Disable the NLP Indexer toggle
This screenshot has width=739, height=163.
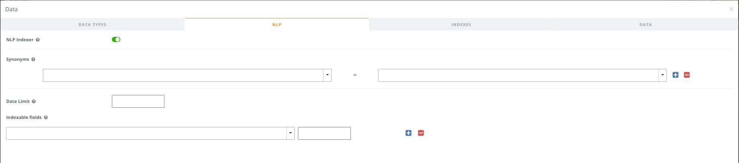(x=116, y=40)
